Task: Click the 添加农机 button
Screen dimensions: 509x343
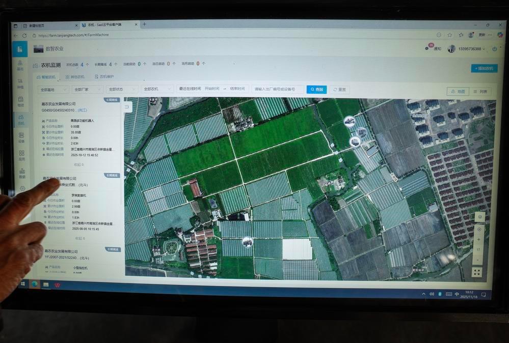Action: [484, 68]
